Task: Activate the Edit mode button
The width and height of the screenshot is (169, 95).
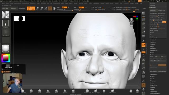Action: click(29, 8)
